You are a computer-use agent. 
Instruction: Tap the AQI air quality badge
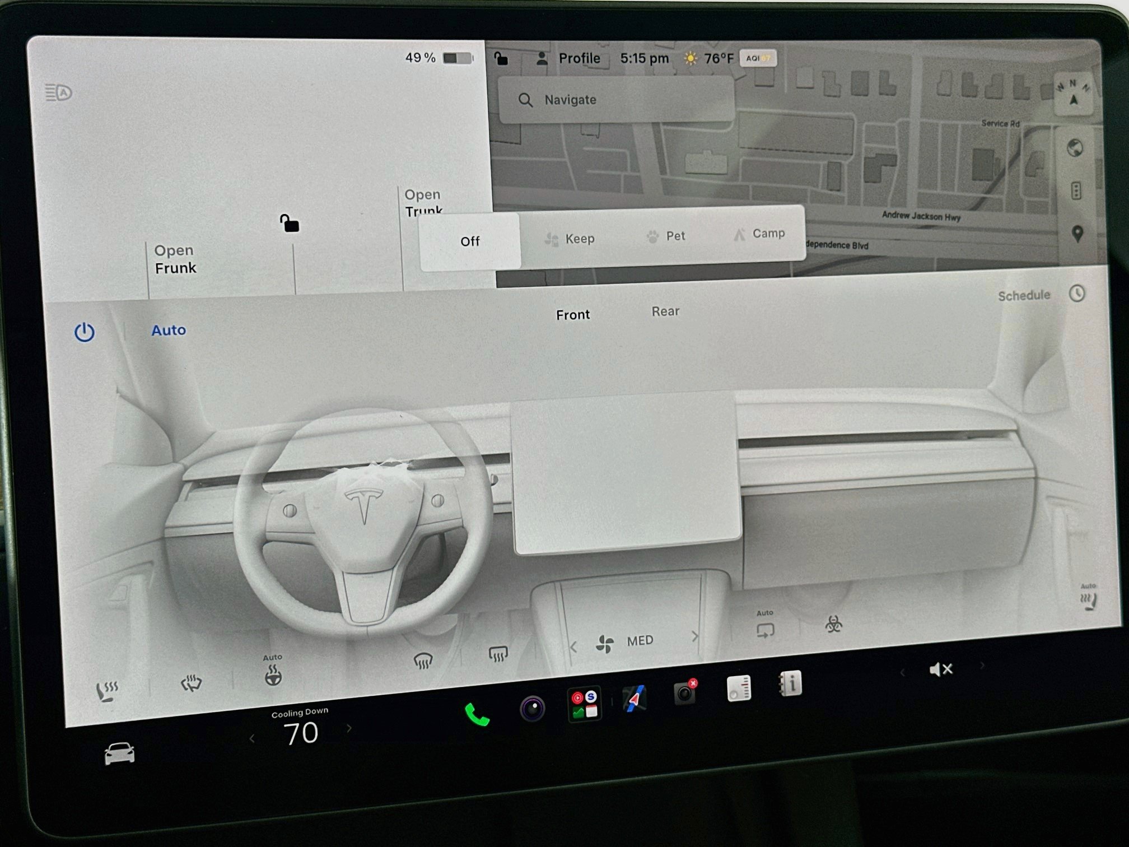pyautogui.click(x=758, y=58)
